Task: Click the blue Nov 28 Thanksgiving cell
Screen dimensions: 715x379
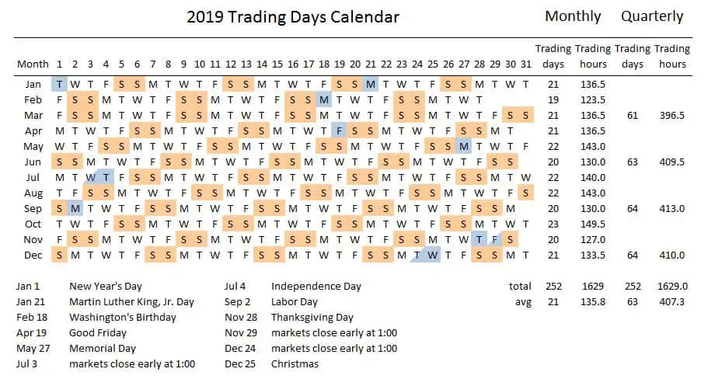Action: [480, 239]
